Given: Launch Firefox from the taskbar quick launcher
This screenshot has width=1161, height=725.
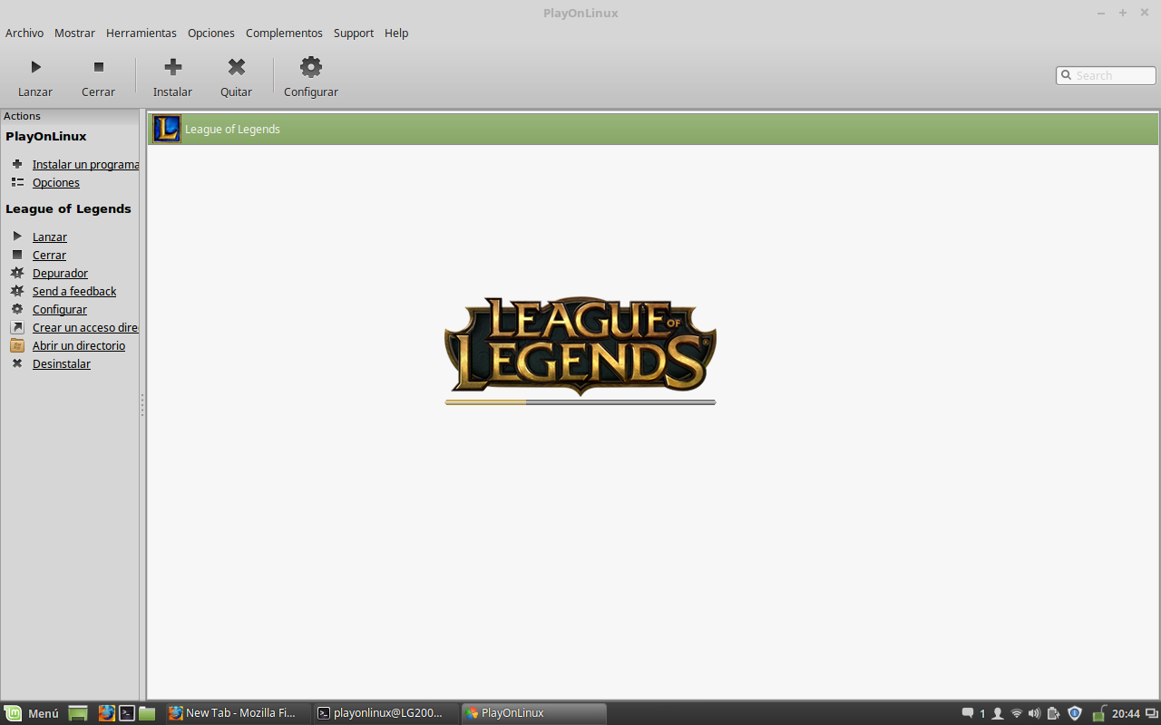Looking at the screenshot, I should [107, 713].
